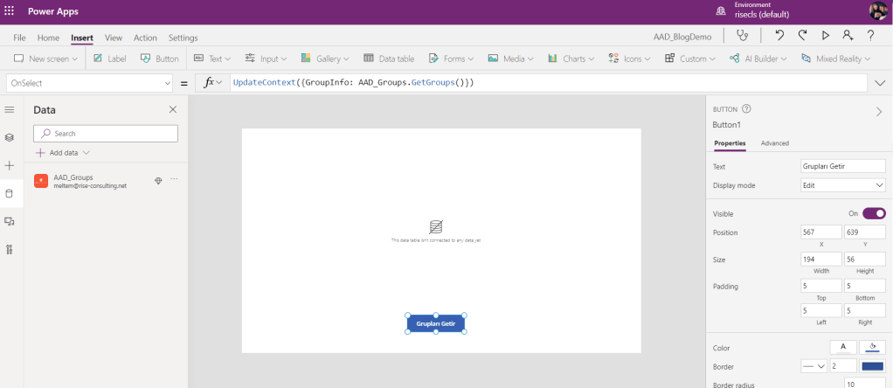Image resolution: width=893 pixels, height=388 pixels.
Task: Close the Data panel
Action: (172, 109)
